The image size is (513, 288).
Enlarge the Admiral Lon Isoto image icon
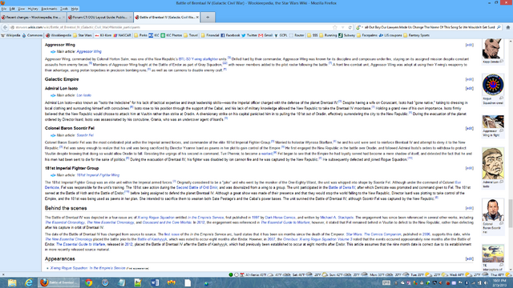(x=501, y=182)
